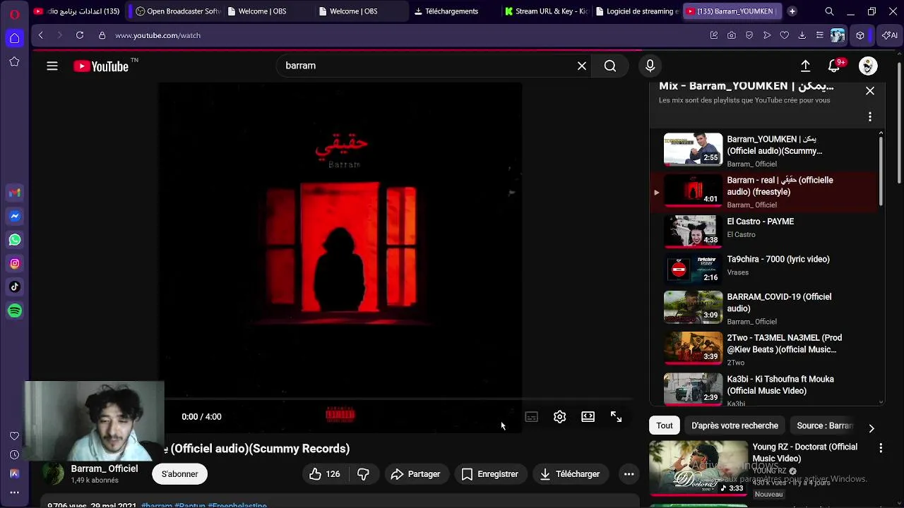Open YouTube create upload icon
904x508 pixels.
coord(805,66)
